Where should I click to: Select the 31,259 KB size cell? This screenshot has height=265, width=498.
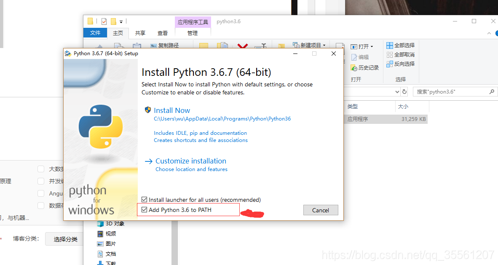pyautogui.click(x=413, y=119)
